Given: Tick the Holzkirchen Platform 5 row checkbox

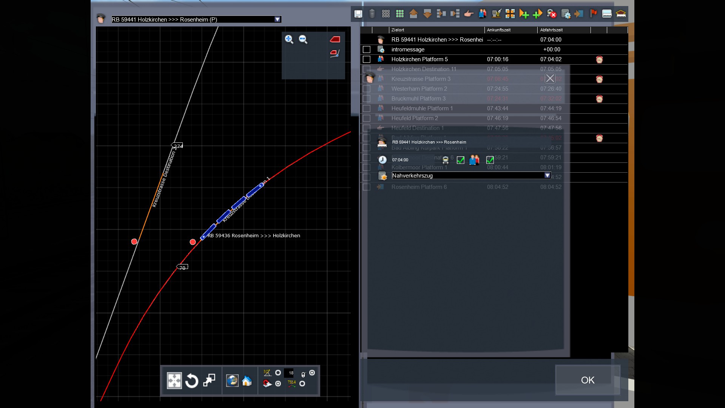Looking at the screenshot, I should (x=366, y=59).
